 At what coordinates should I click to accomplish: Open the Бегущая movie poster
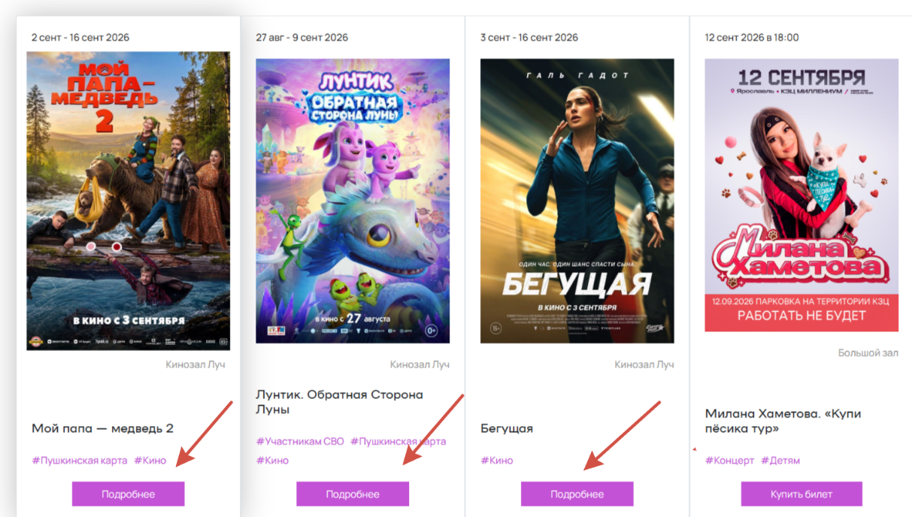(577, 201)
